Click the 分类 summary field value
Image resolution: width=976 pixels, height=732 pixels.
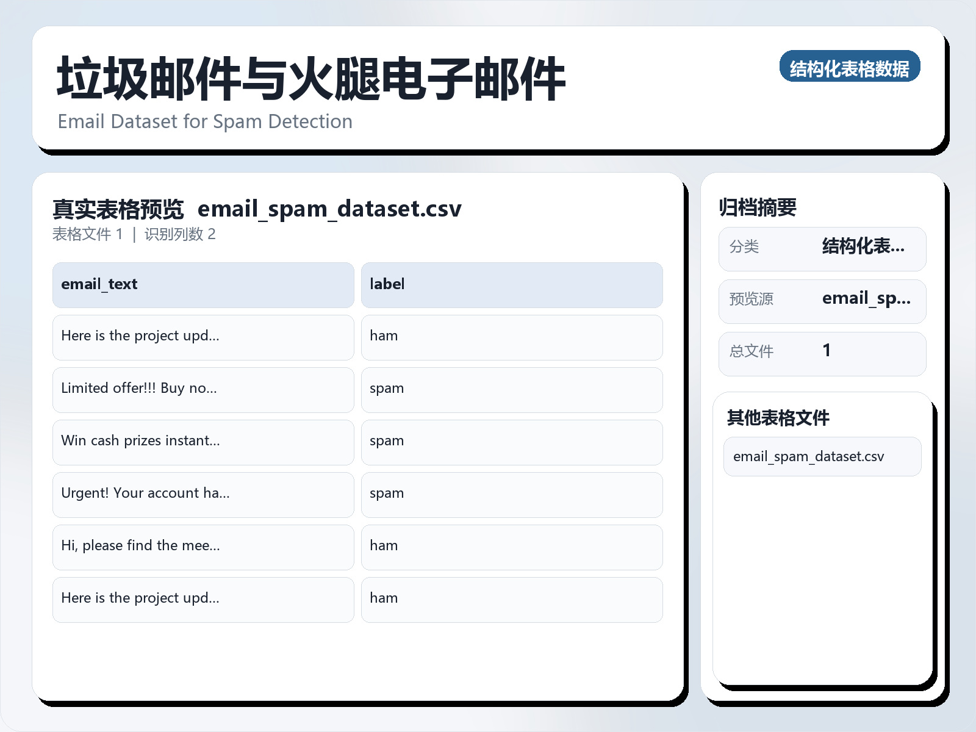864,248
